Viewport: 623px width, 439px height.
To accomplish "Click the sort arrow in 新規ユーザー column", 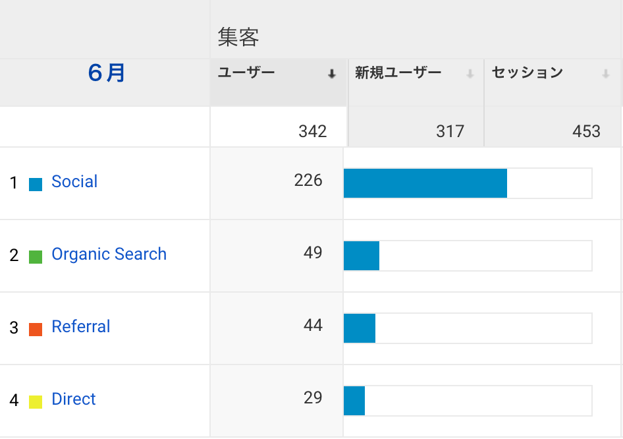I will click(470, 75).
